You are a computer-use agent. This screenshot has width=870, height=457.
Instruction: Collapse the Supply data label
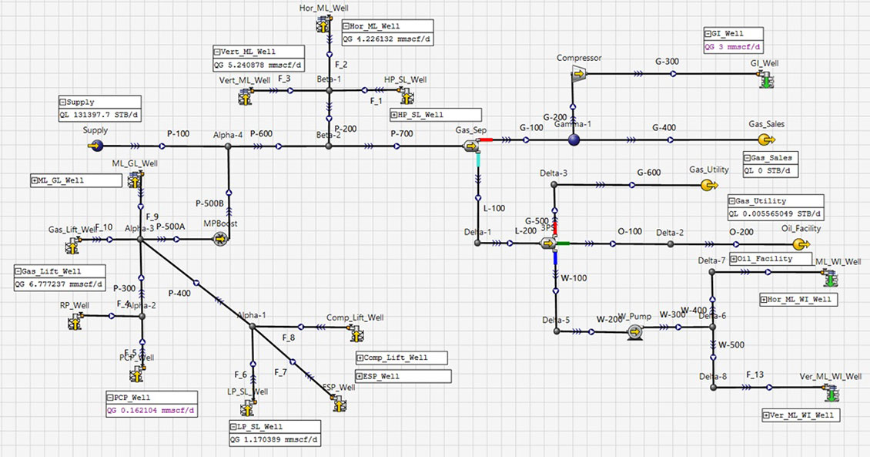tap(63, 102)
